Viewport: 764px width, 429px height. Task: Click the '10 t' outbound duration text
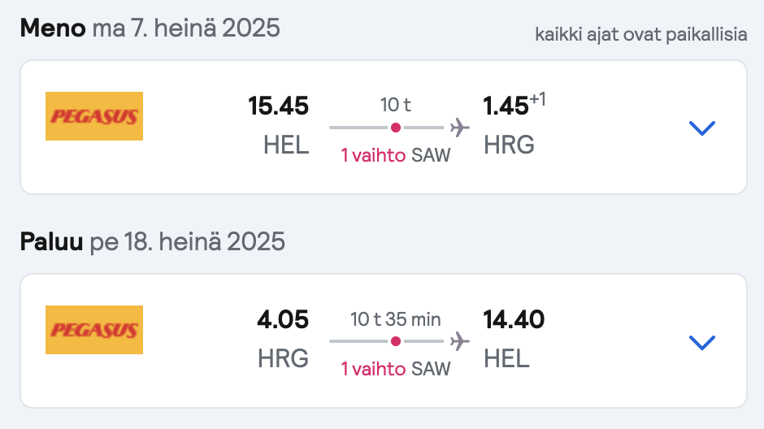pyautogui.click(x=396, y=105)
